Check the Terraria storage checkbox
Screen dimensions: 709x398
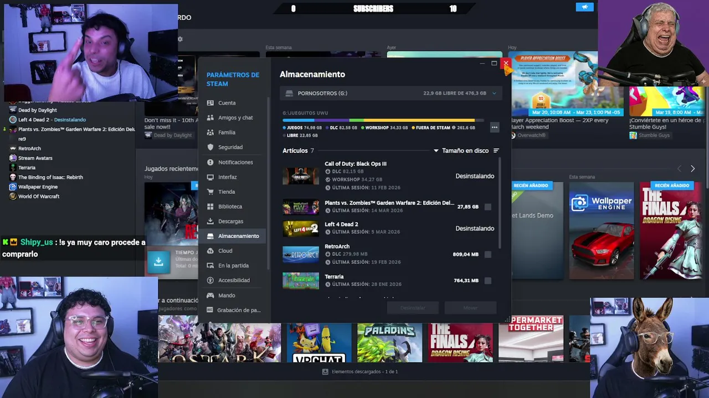487,280
